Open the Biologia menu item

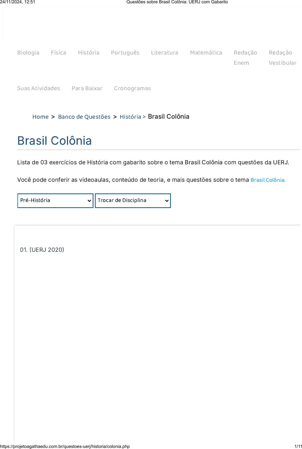point(28,53)
